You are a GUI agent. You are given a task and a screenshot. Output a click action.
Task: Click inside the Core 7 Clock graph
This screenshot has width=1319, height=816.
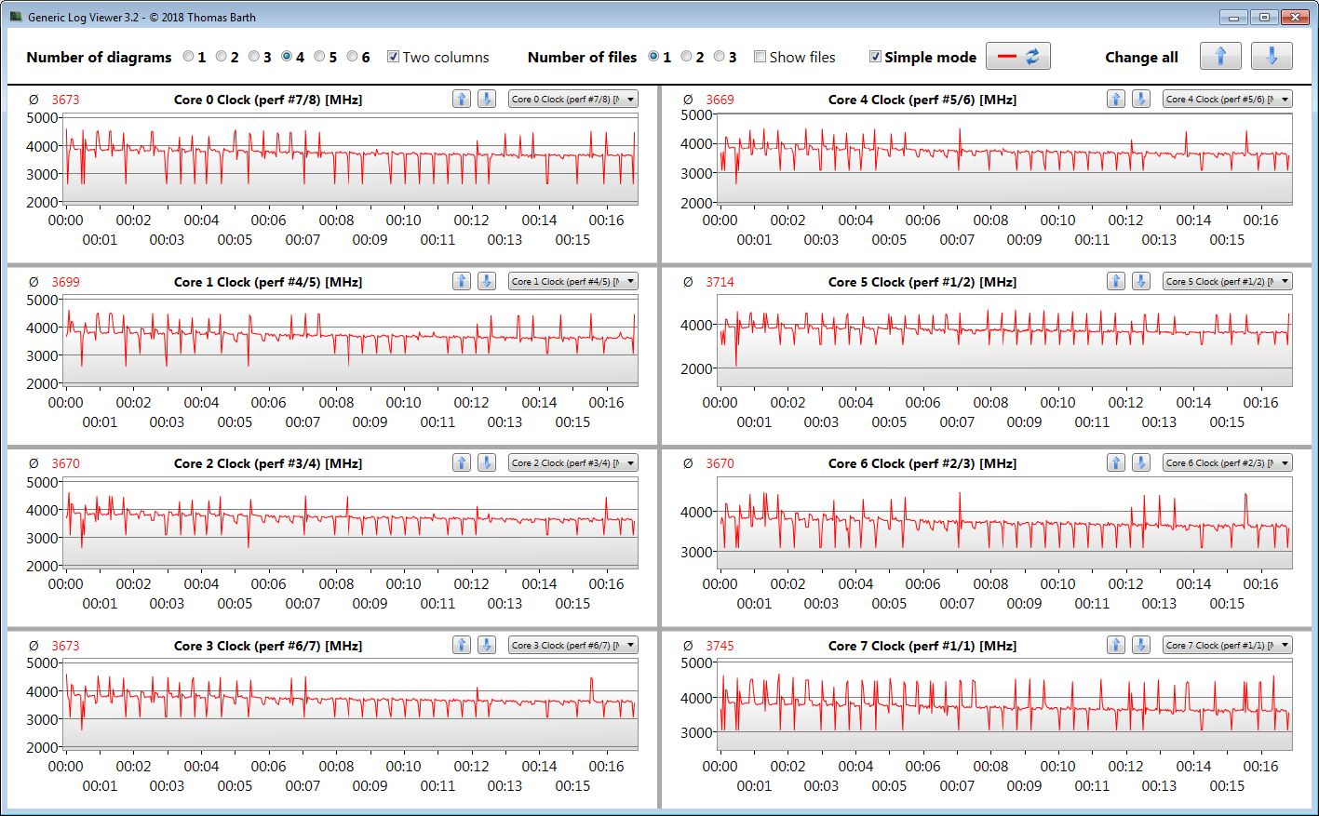click(1003, 707)
